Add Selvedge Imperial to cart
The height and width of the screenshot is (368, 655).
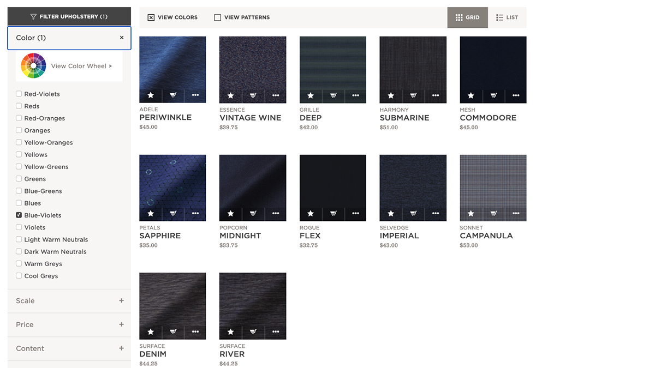[x=413, y=214]
